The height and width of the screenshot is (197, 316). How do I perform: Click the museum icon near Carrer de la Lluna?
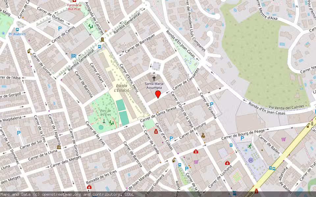coord(59,147)
